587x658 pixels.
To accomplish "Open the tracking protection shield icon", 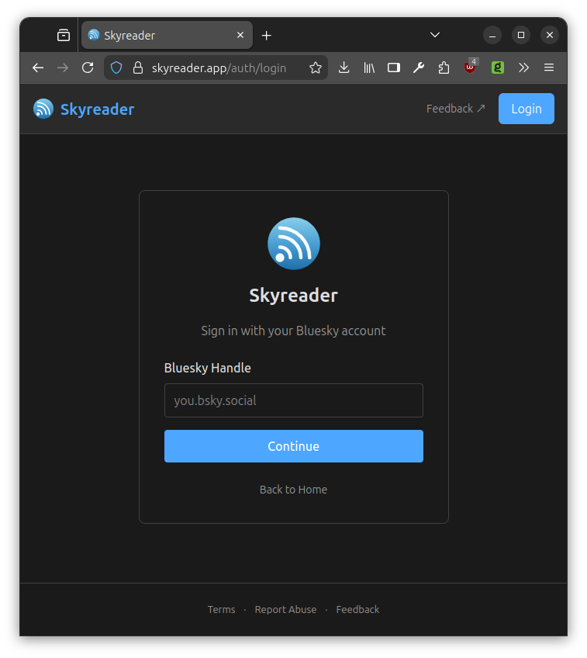I will (x=116, y=68).
